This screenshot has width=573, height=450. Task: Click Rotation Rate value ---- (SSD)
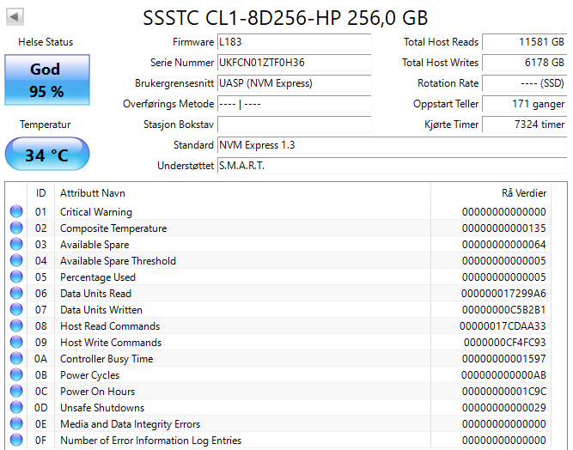525,83
